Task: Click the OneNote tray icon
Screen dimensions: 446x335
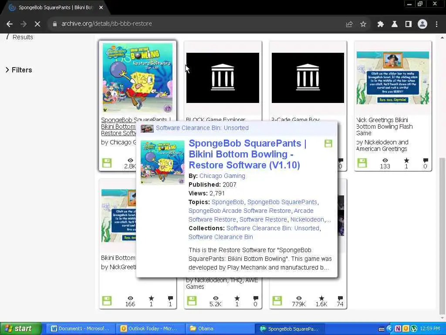Action: tap(398, 329)
